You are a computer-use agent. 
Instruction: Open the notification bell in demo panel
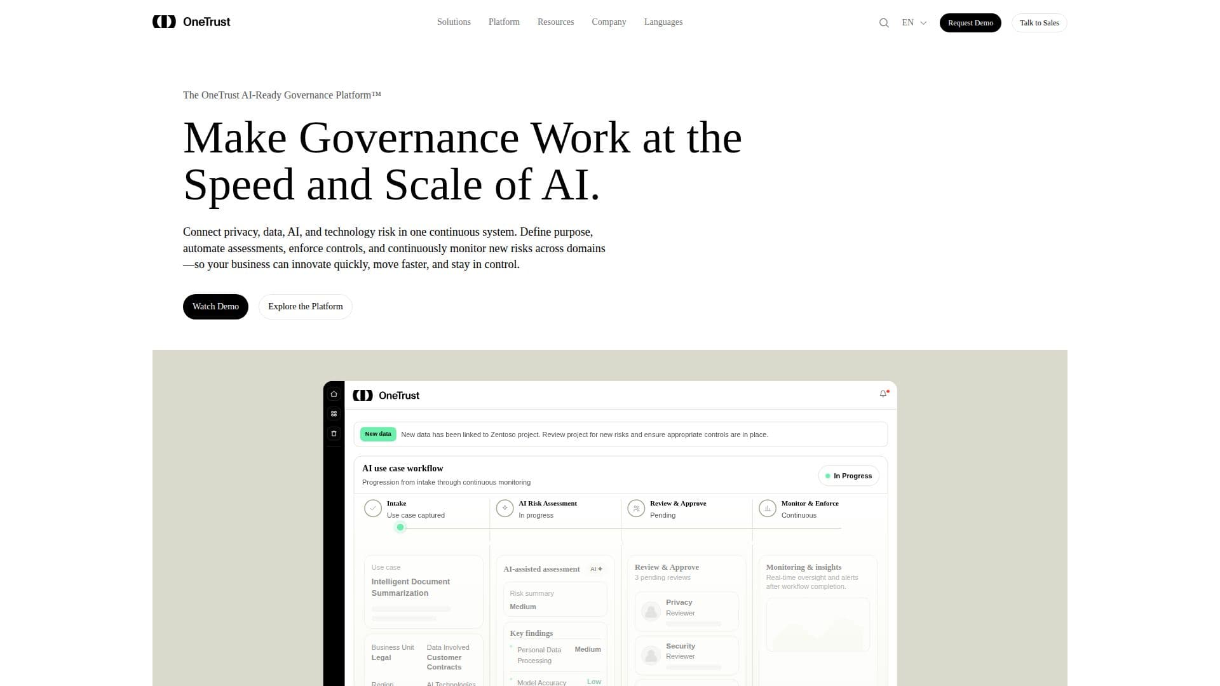tap(883, 394)
